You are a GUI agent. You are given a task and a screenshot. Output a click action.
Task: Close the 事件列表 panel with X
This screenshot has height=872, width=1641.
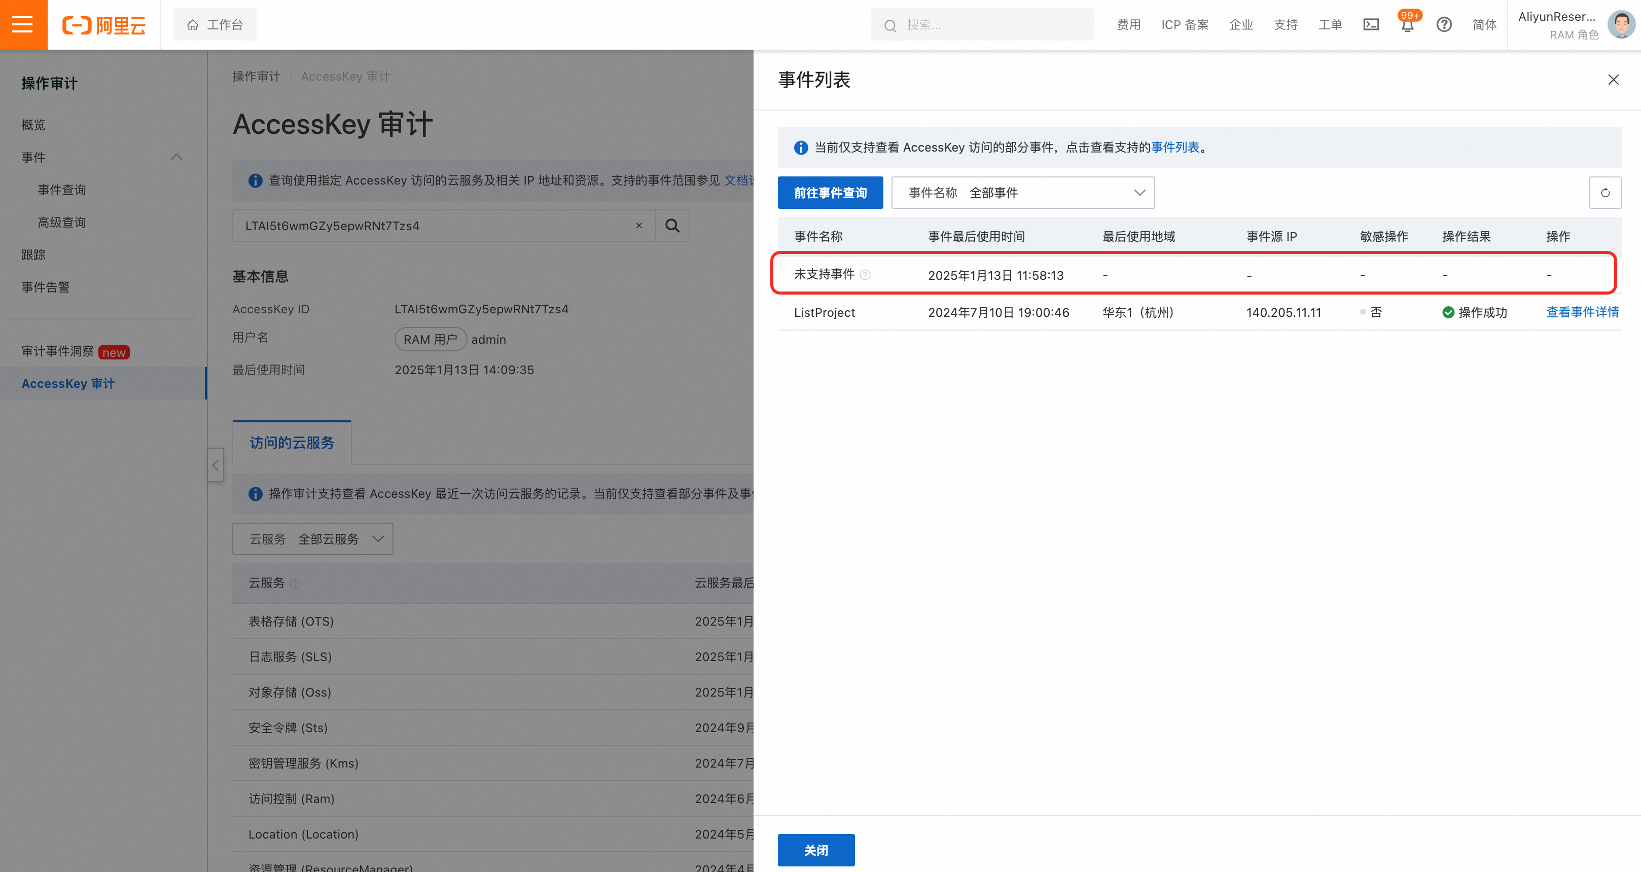click(x=1613, y=80)
